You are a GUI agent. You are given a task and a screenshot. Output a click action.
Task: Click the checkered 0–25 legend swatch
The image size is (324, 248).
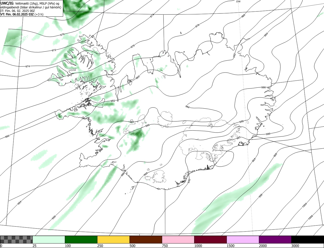16,239
